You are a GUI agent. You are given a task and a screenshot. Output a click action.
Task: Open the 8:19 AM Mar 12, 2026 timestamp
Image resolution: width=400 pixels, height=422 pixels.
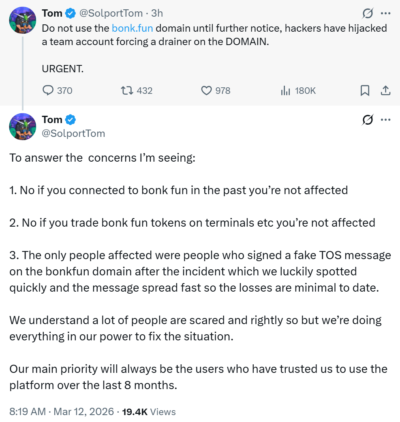tap(61, 411)
